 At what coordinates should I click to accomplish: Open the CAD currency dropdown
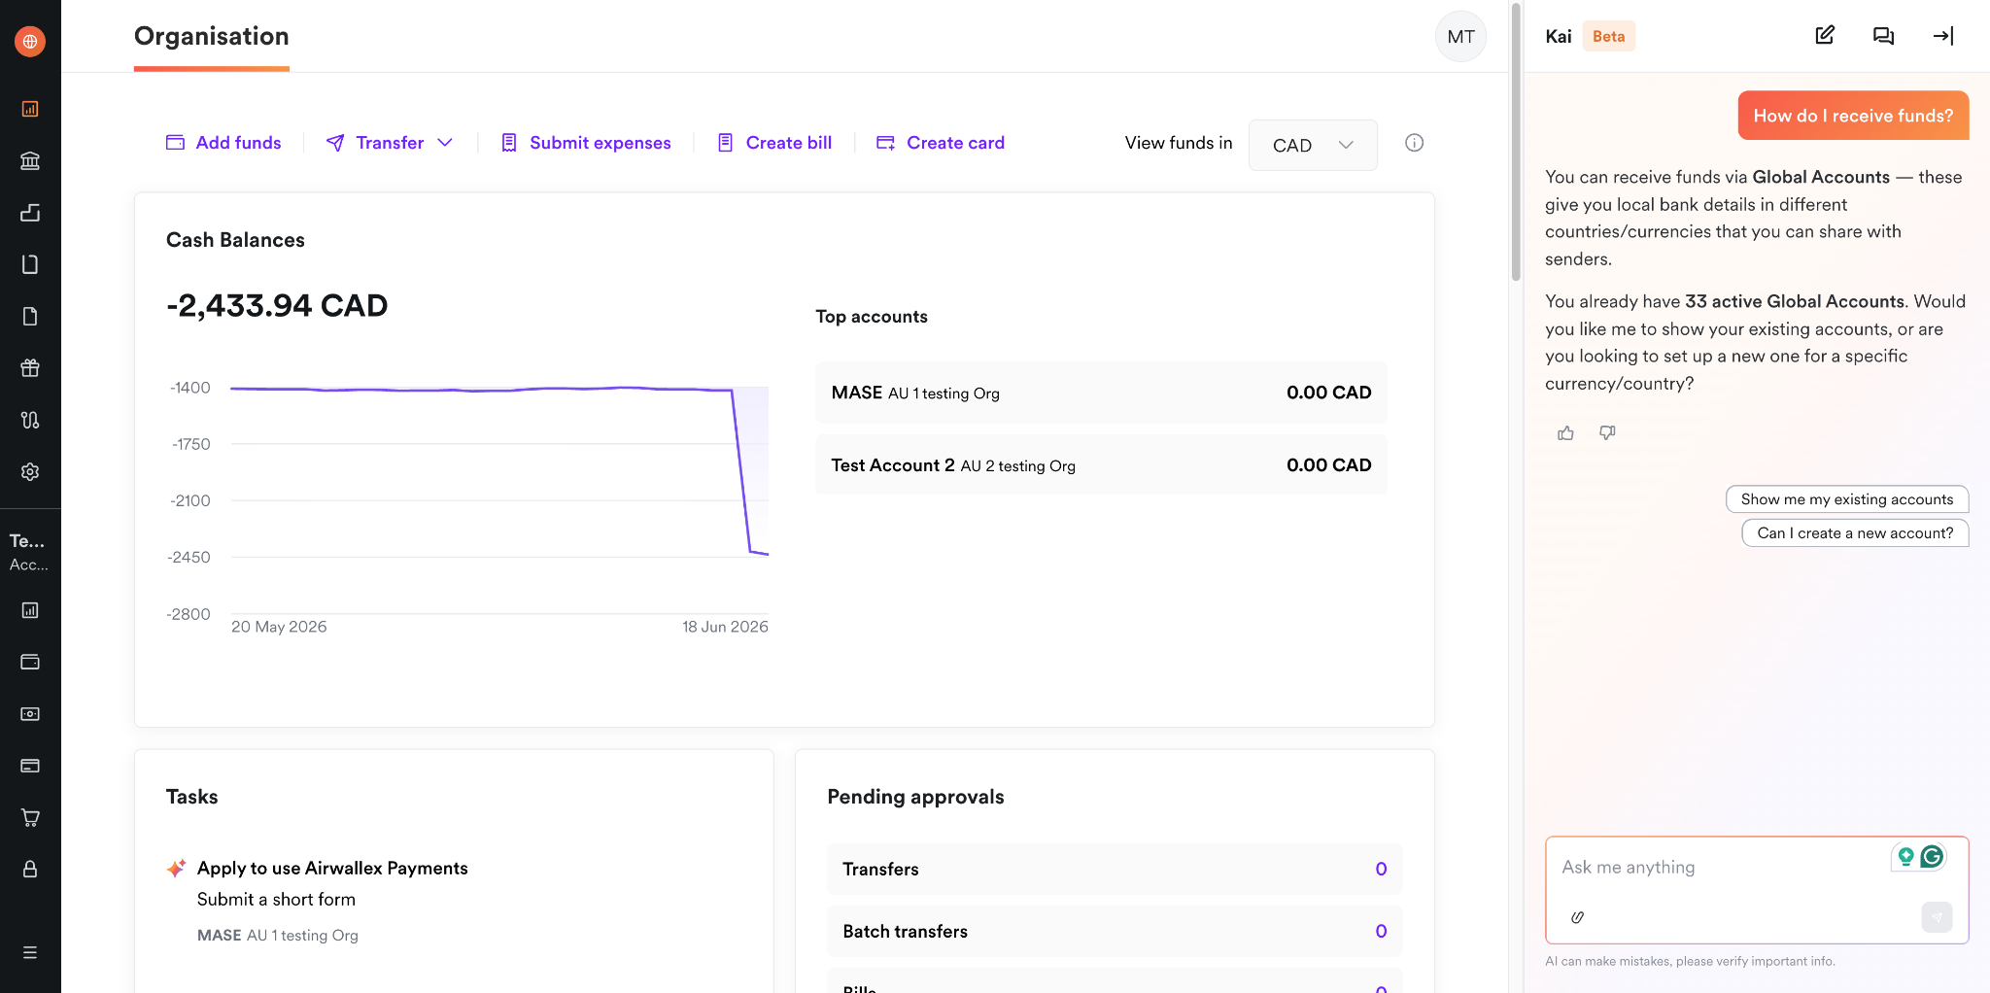point(1313,145)
